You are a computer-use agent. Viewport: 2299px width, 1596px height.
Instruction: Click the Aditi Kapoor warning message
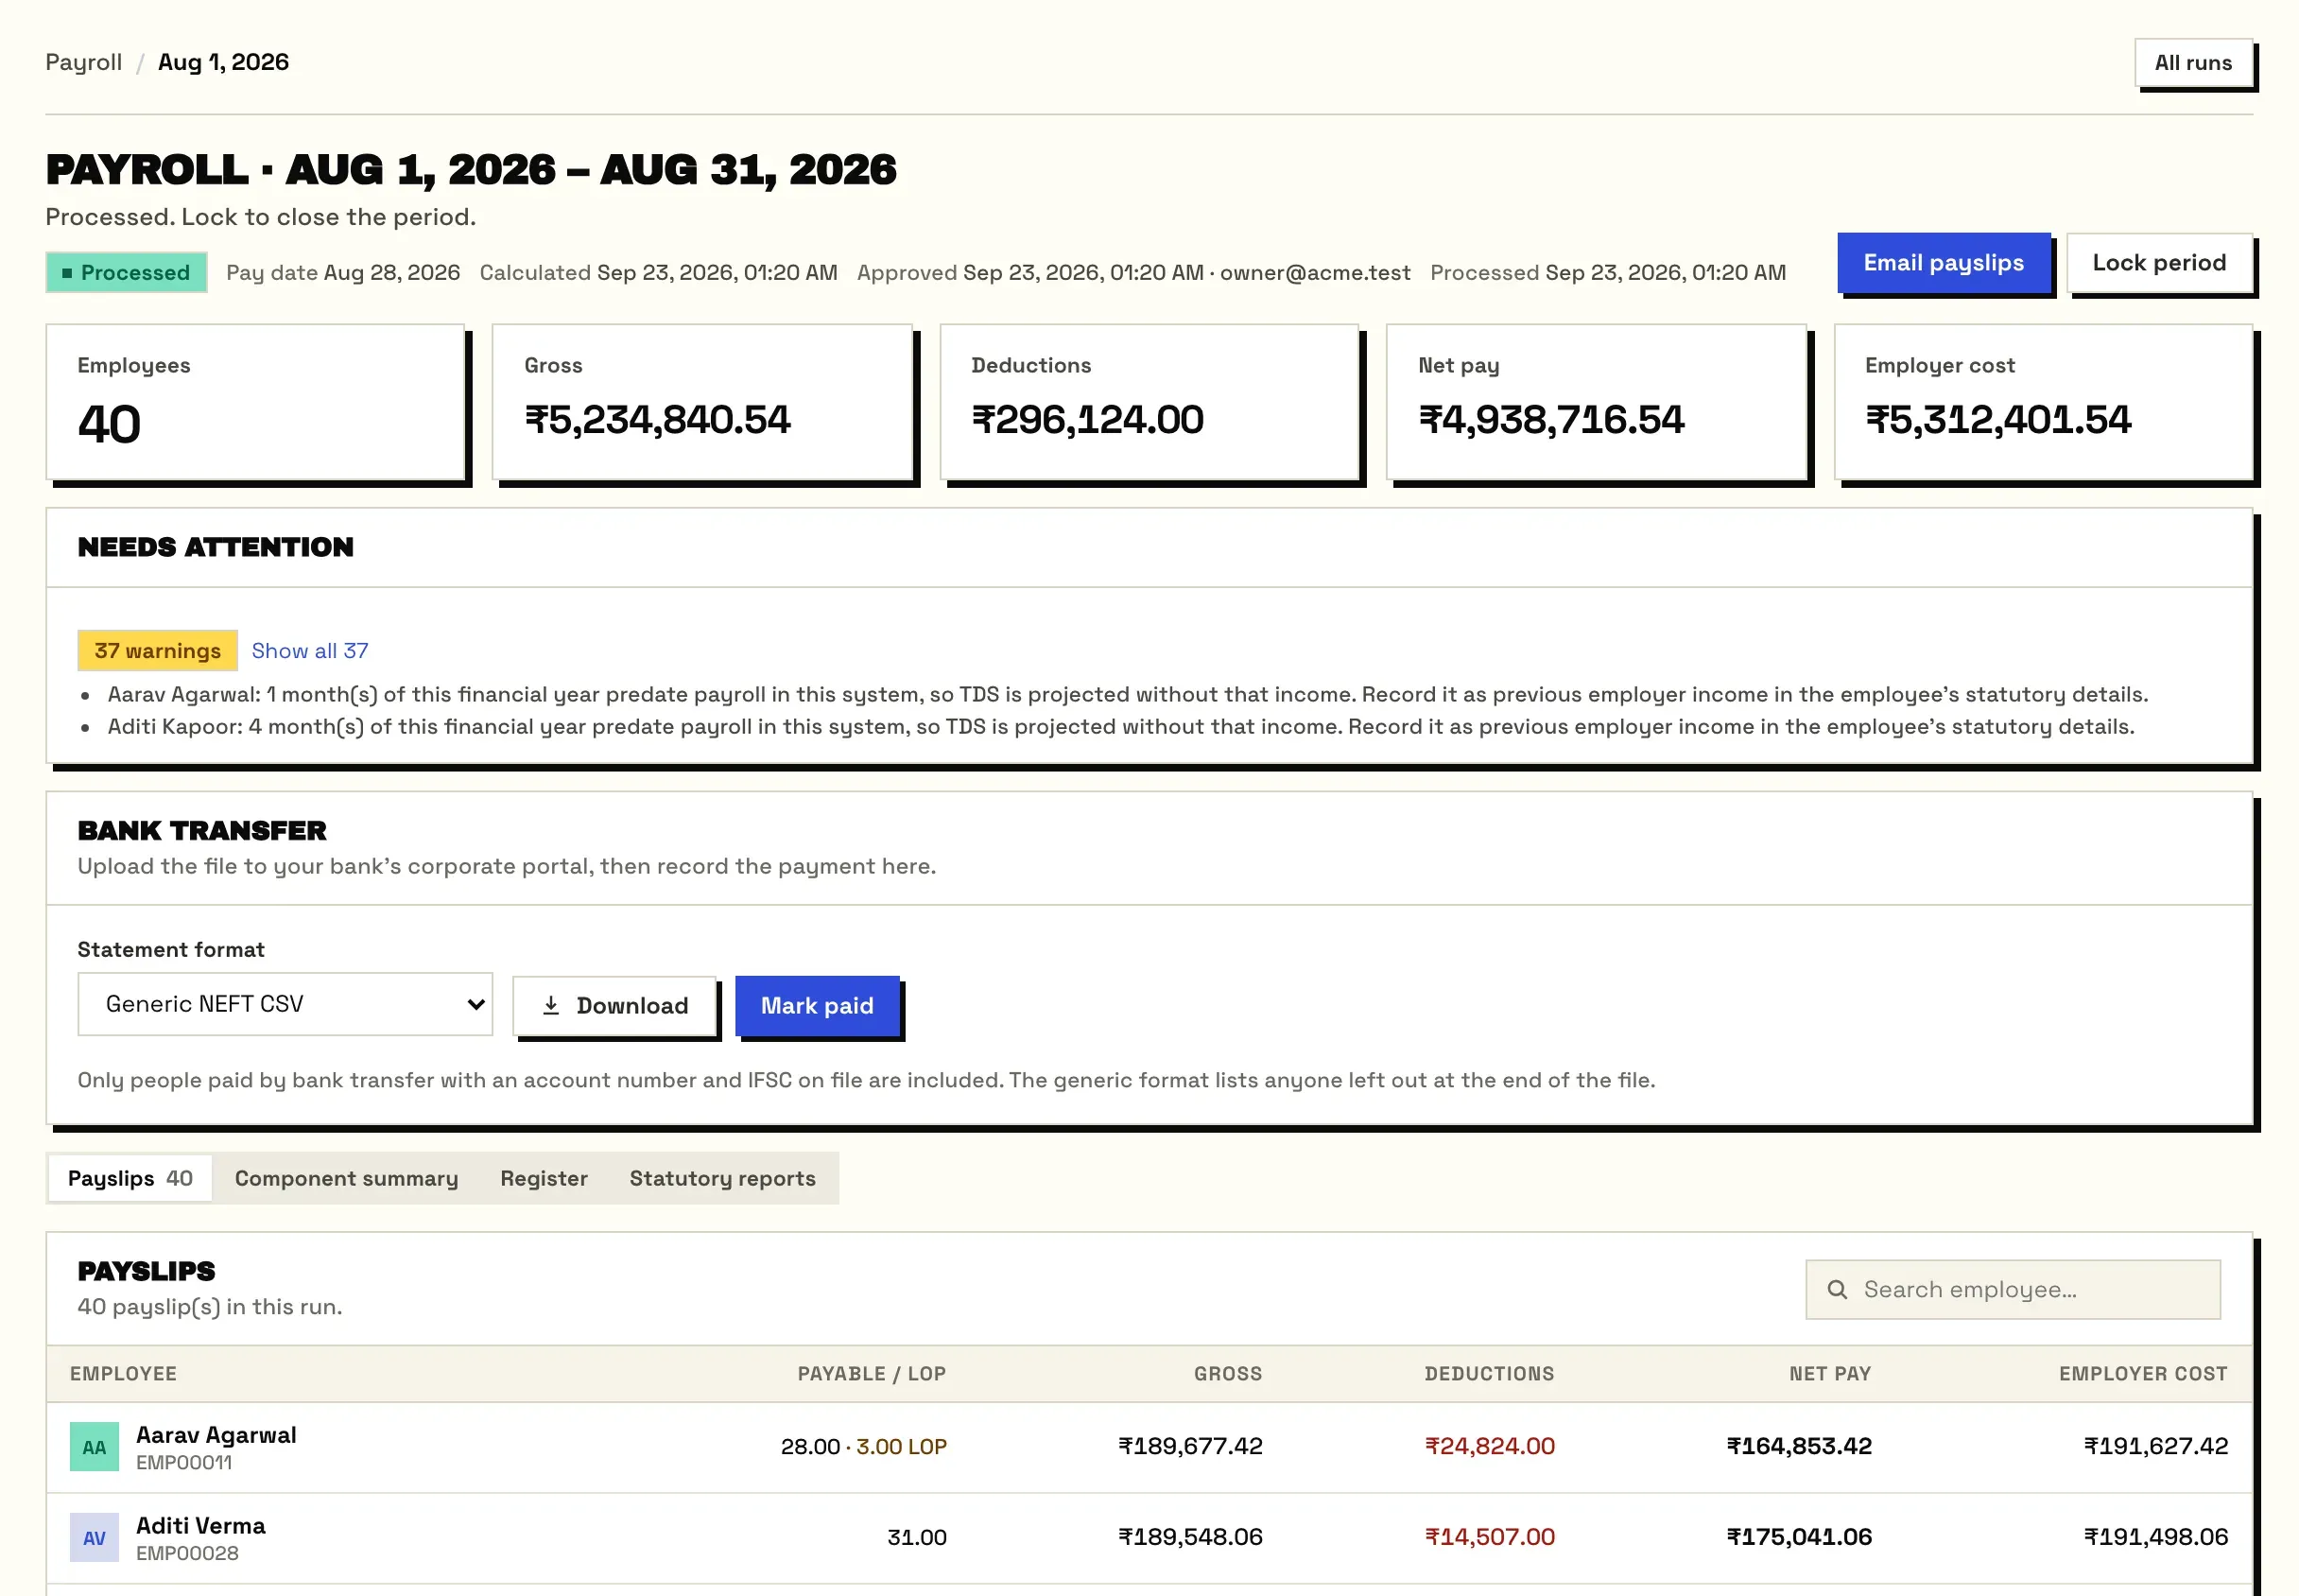click(x=1120, y=727)
